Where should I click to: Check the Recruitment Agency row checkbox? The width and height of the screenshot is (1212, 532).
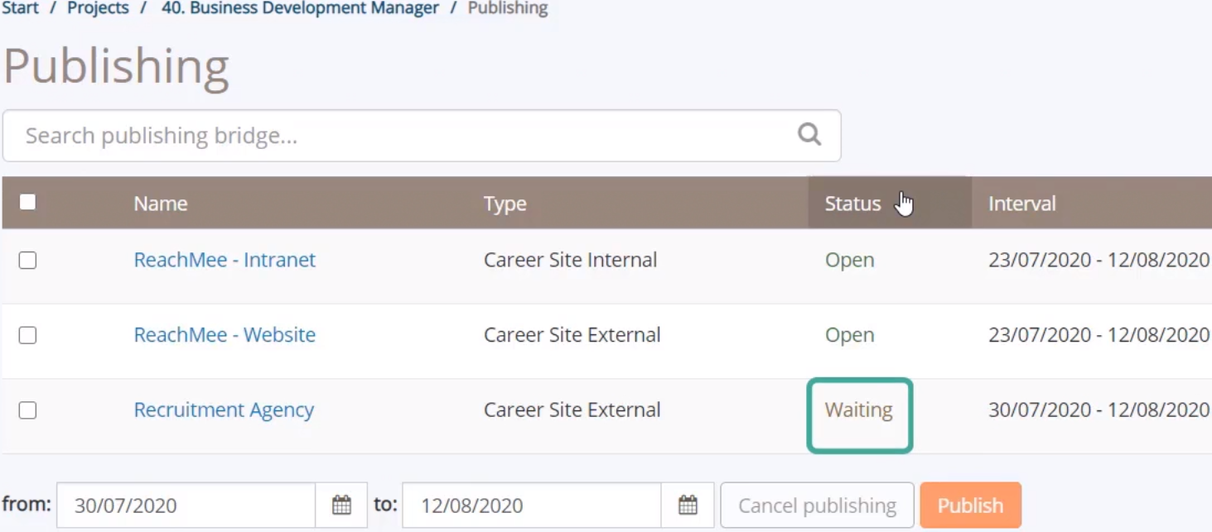pyautogui.click(x=27, y=410)
